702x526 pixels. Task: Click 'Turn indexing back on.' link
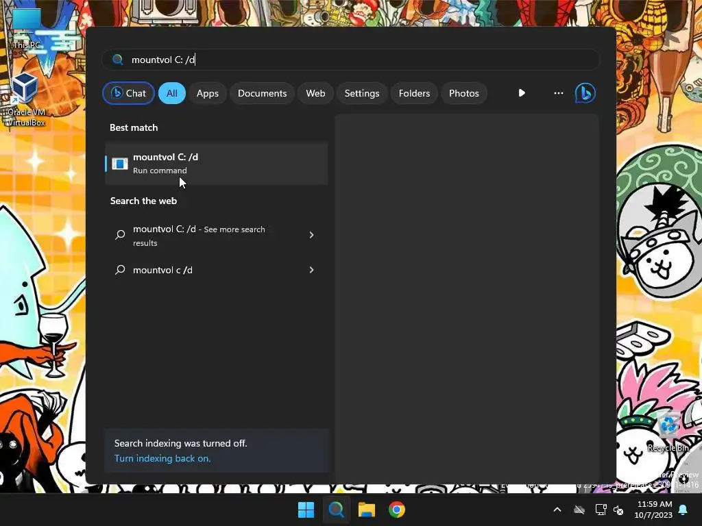[x=162, y=458]
